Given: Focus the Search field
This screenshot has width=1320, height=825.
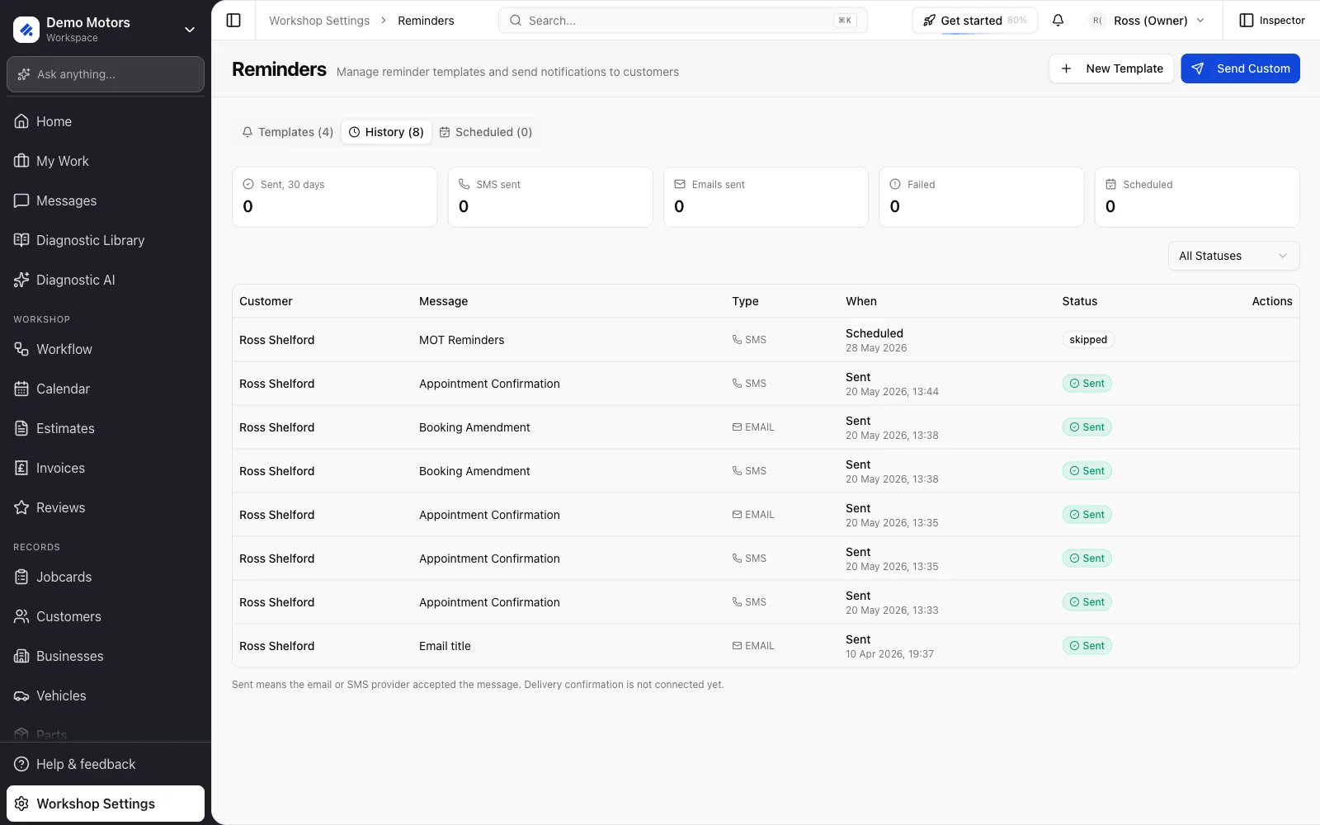Looking at the screenshot, I should (683, 21).
